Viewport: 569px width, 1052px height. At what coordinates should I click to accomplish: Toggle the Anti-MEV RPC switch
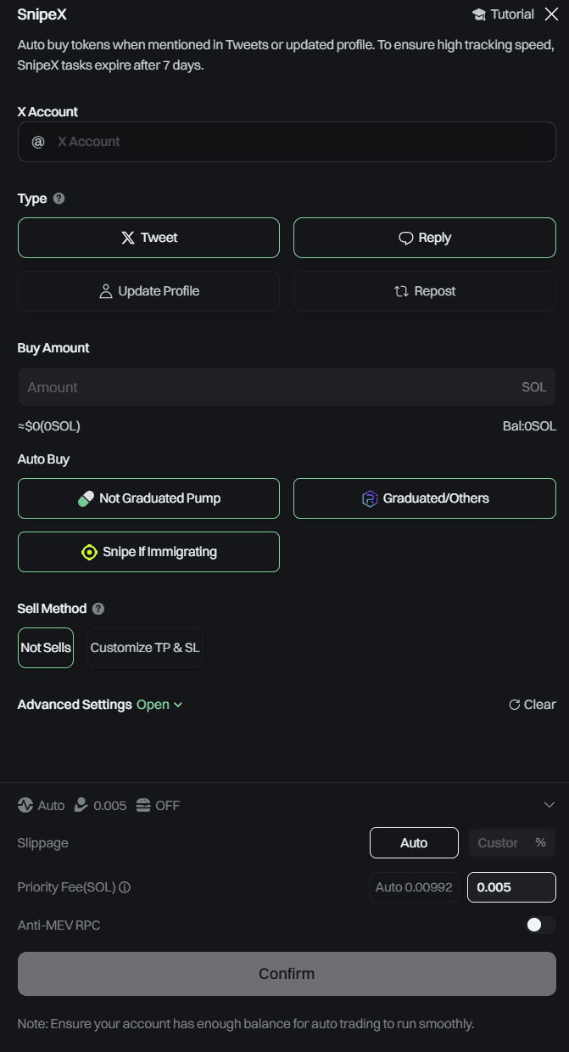[541, 925]
